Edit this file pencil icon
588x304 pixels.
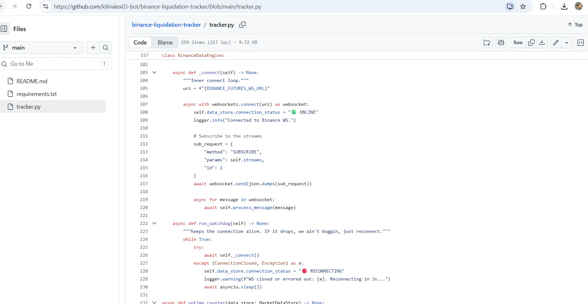(556, 43)
